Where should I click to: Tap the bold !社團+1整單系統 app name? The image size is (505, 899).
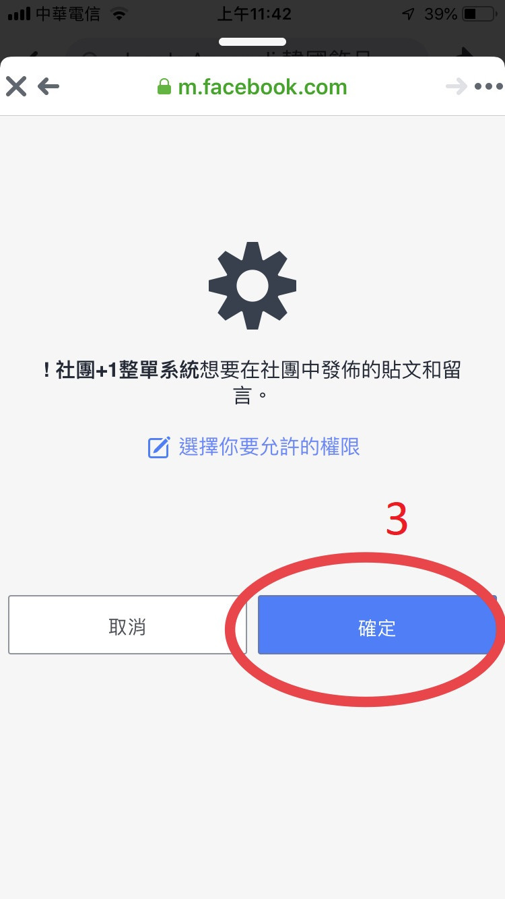pos(121,371)
